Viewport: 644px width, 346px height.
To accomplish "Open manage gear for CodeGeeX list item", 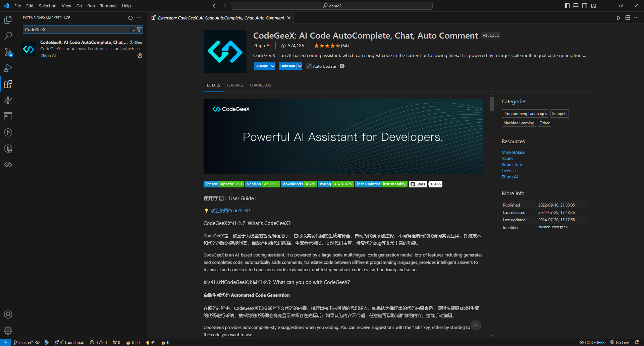I will point(140,56).
